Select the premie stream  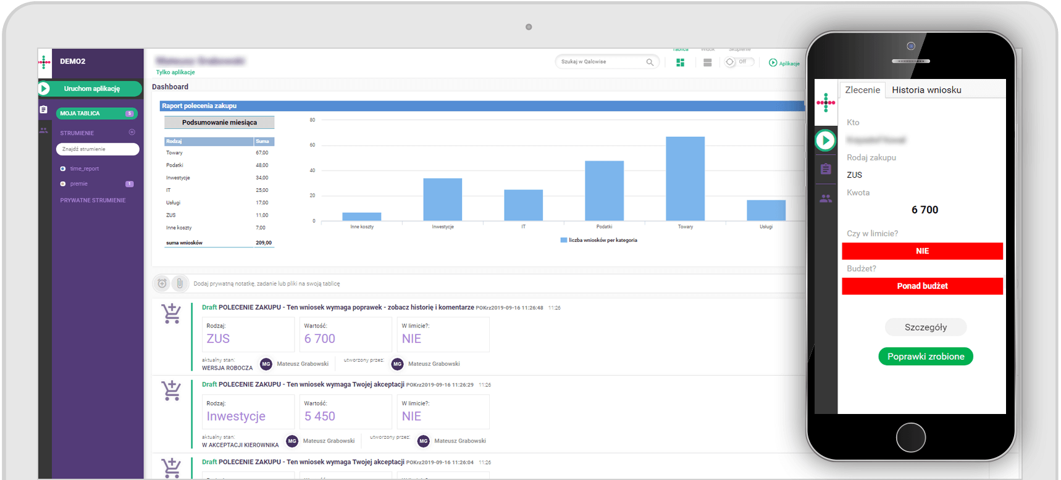pos(78,184)
